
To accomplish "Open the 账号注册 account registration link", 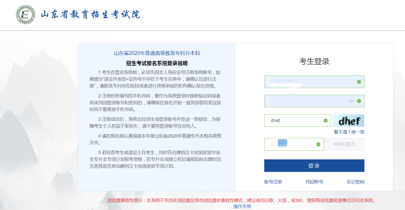I will 273,182.
